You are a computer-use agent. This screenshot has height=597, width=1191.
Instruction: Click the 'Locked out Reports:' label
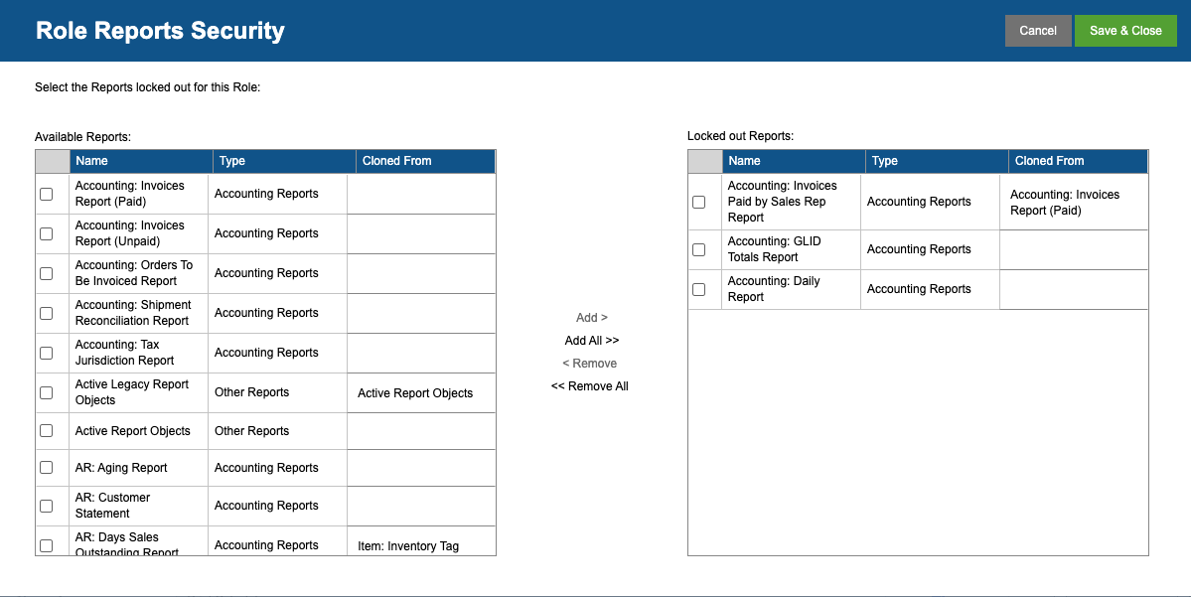(741, 136)
